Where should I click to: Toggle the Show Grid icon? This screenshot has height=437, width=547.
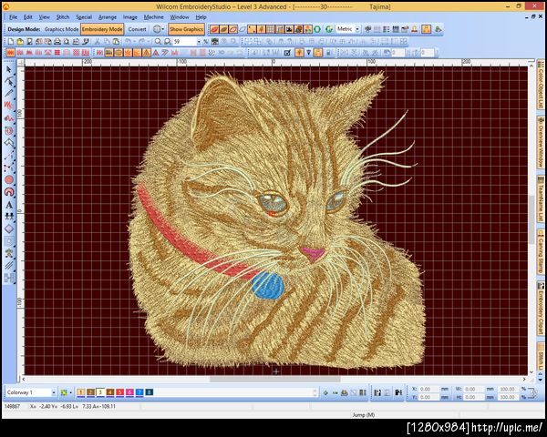271,29
